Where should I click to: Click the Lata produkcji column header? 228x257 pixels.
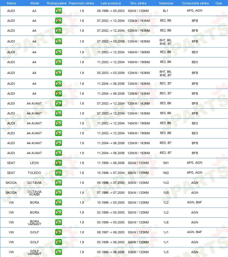(111, 3)
